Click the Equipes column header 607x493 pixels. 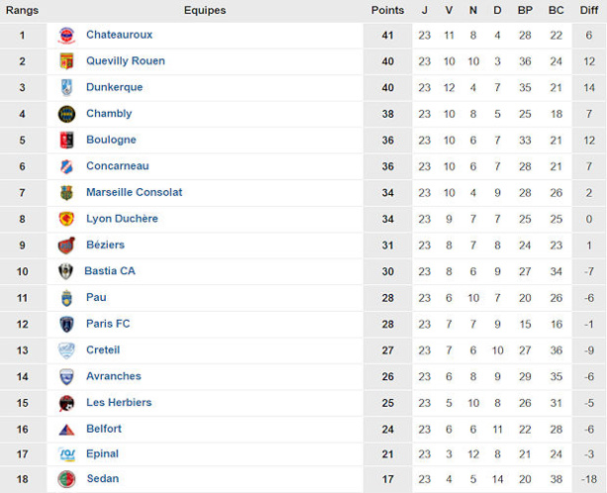[x=205, y=10]
